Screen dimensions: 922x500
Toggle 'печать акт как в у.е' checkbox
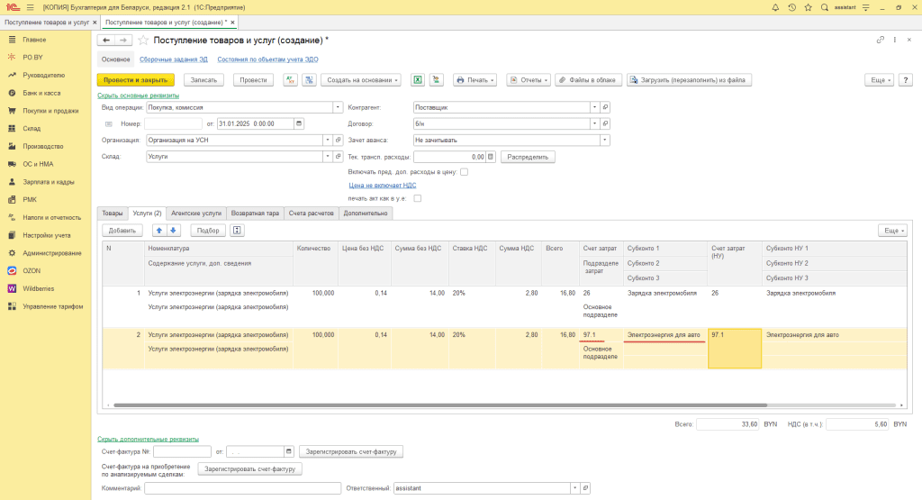[418, 198]
